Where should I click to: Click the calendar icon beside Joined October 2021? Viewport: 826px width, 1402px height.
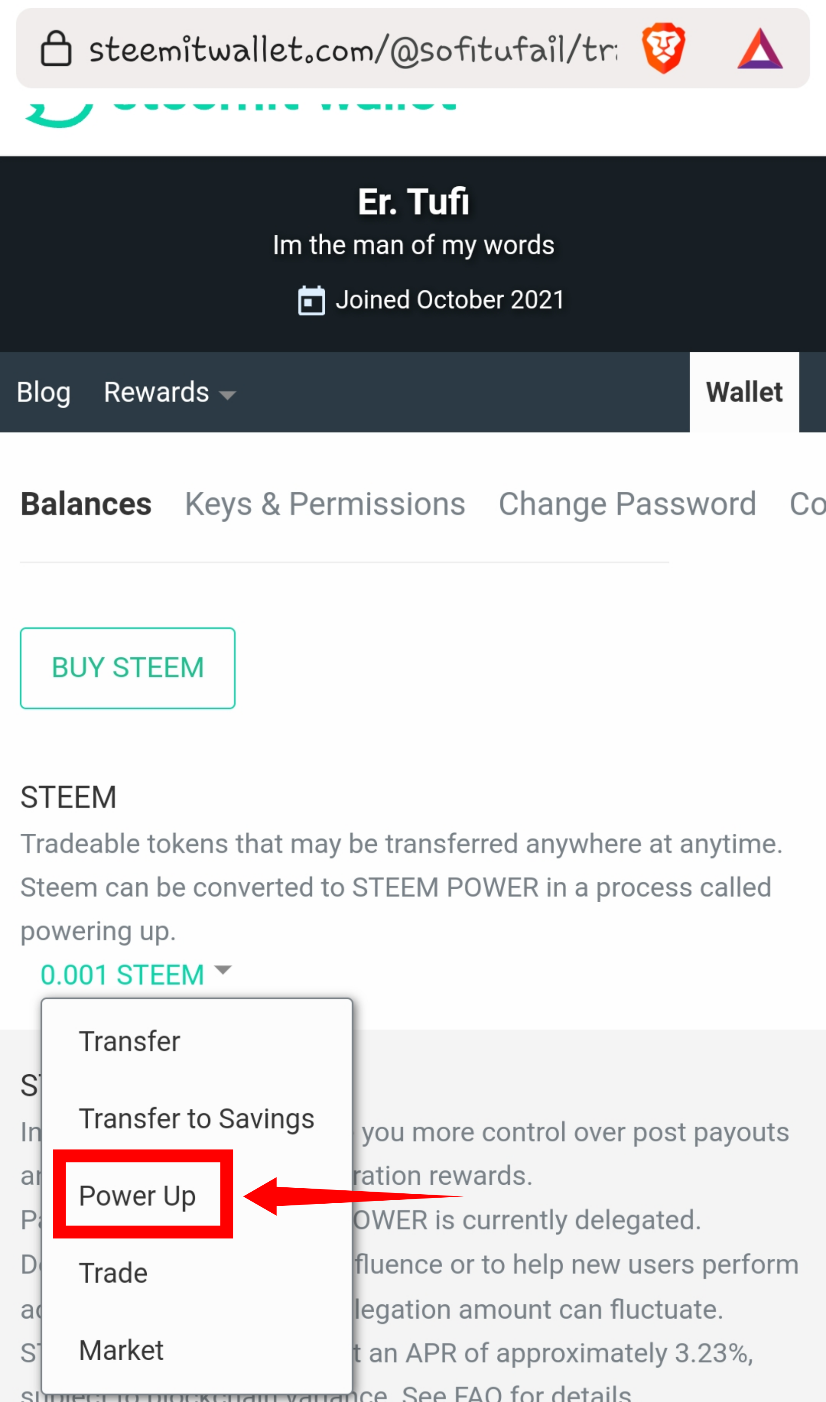click(x=311, y=300)
